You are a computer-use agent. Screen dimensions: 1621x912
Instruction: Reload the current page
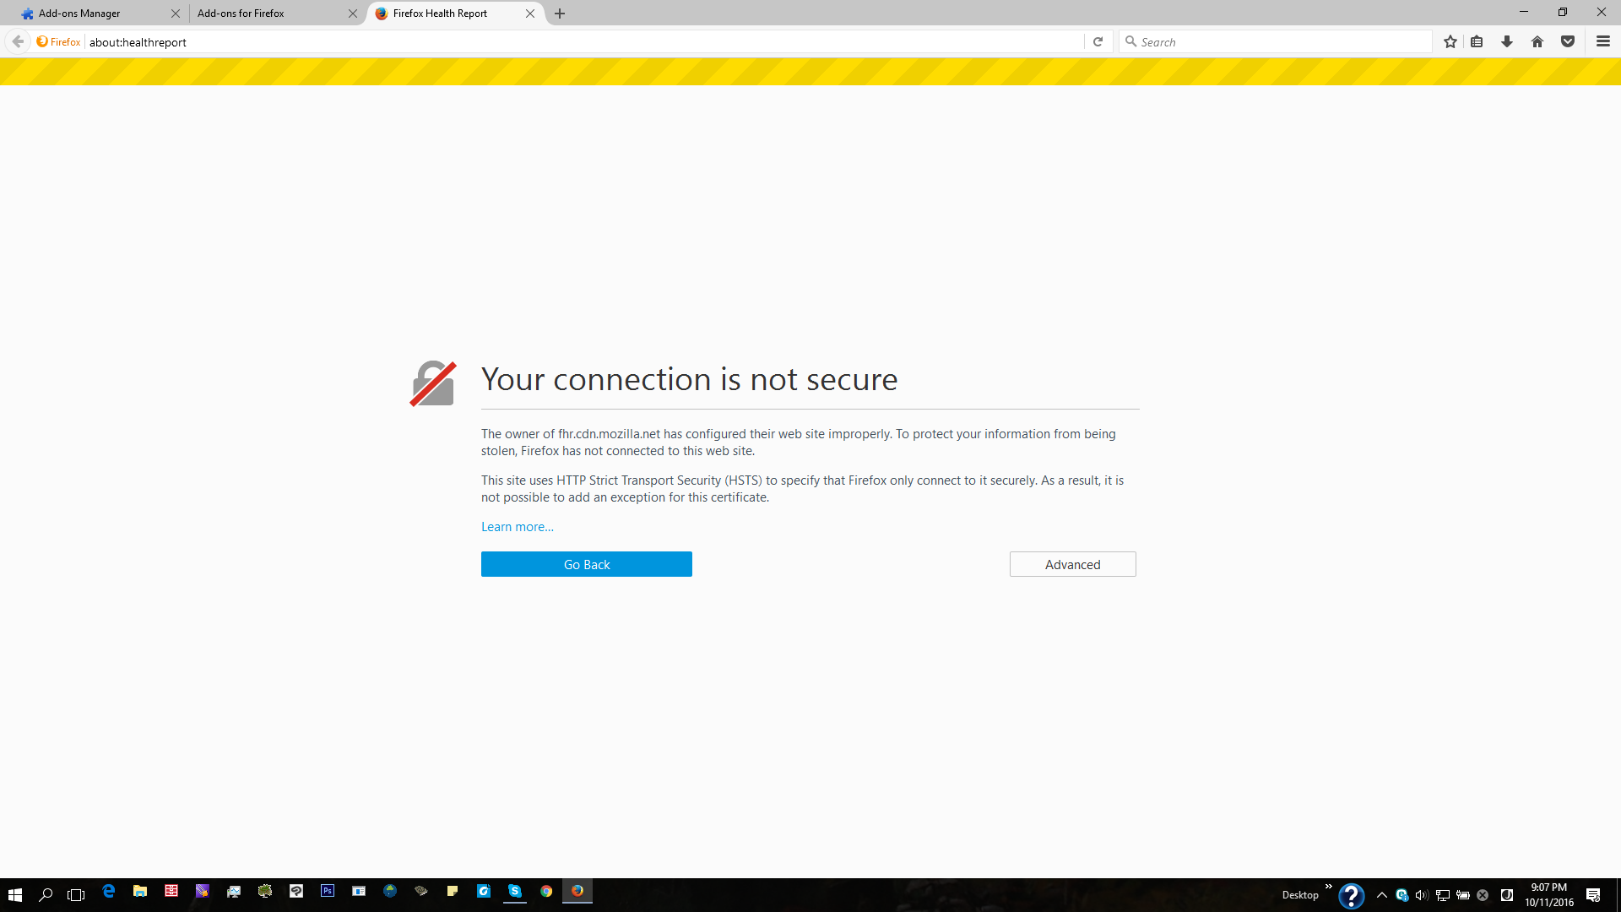1098,41
